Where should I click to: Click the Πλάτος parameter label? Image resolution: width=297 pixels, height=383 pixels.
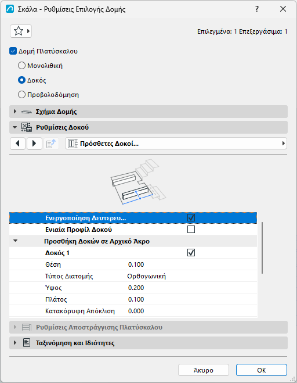click(56, 299)
